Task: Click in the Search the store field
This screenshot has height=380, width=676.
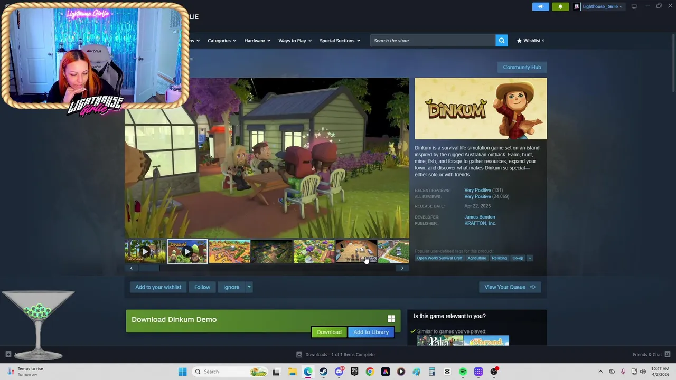Action: click(433, 40)
